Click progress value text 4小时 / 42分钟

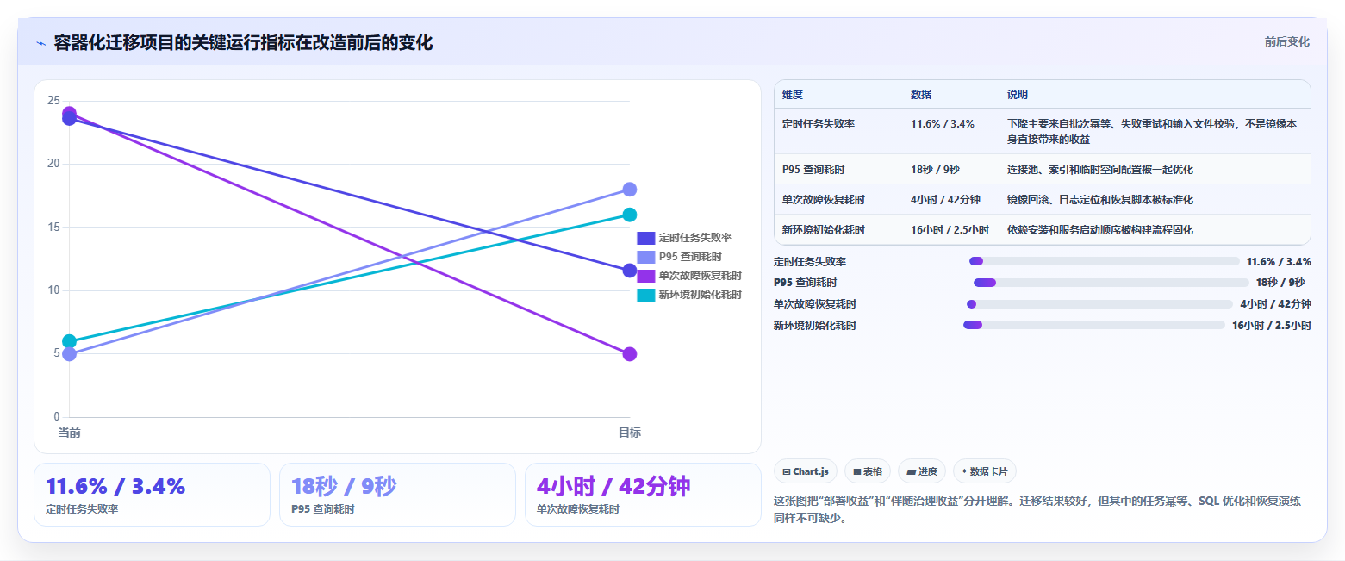click(1276, 303)
